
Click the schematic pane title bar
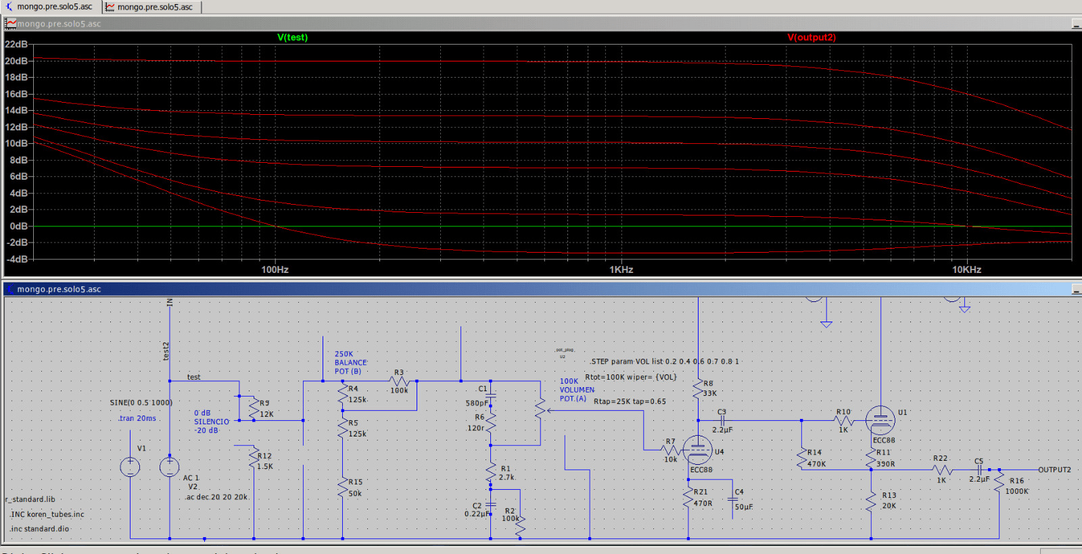pos(541,289)
